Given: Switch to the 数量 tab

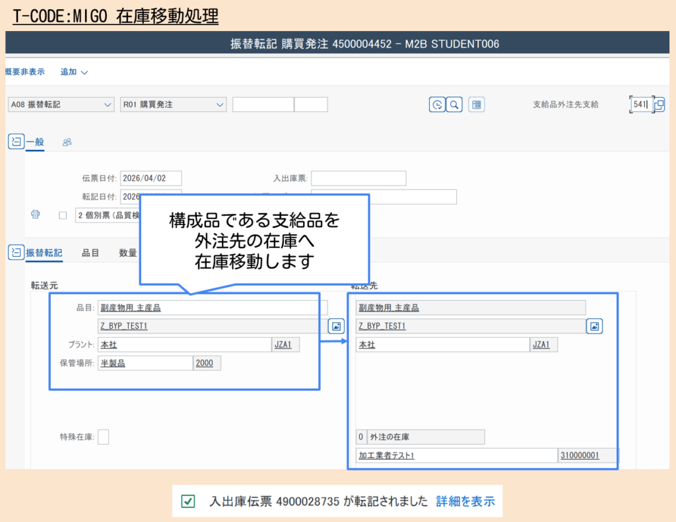Looking at the screenshot, I should pos(127,252).
